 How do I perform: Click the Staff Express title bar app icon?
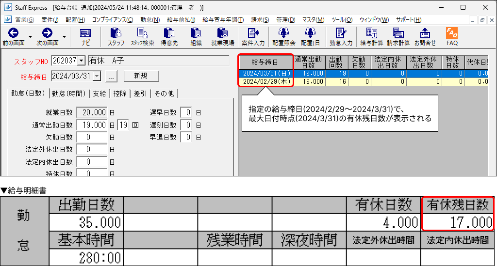8,7
